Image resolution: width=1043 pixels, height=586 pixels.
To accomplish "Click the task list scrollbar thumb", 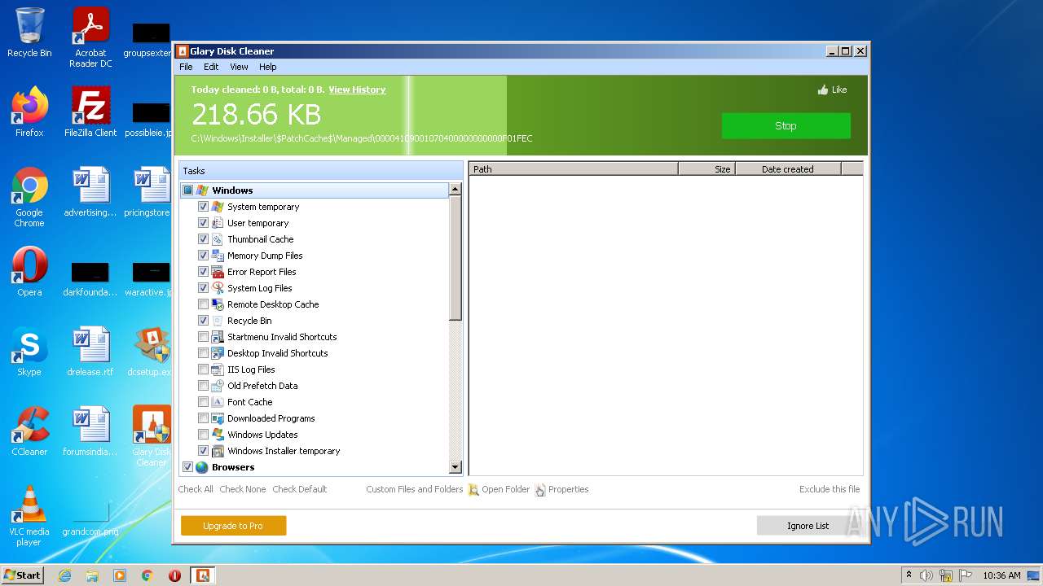I will click(x=455, y=257).
